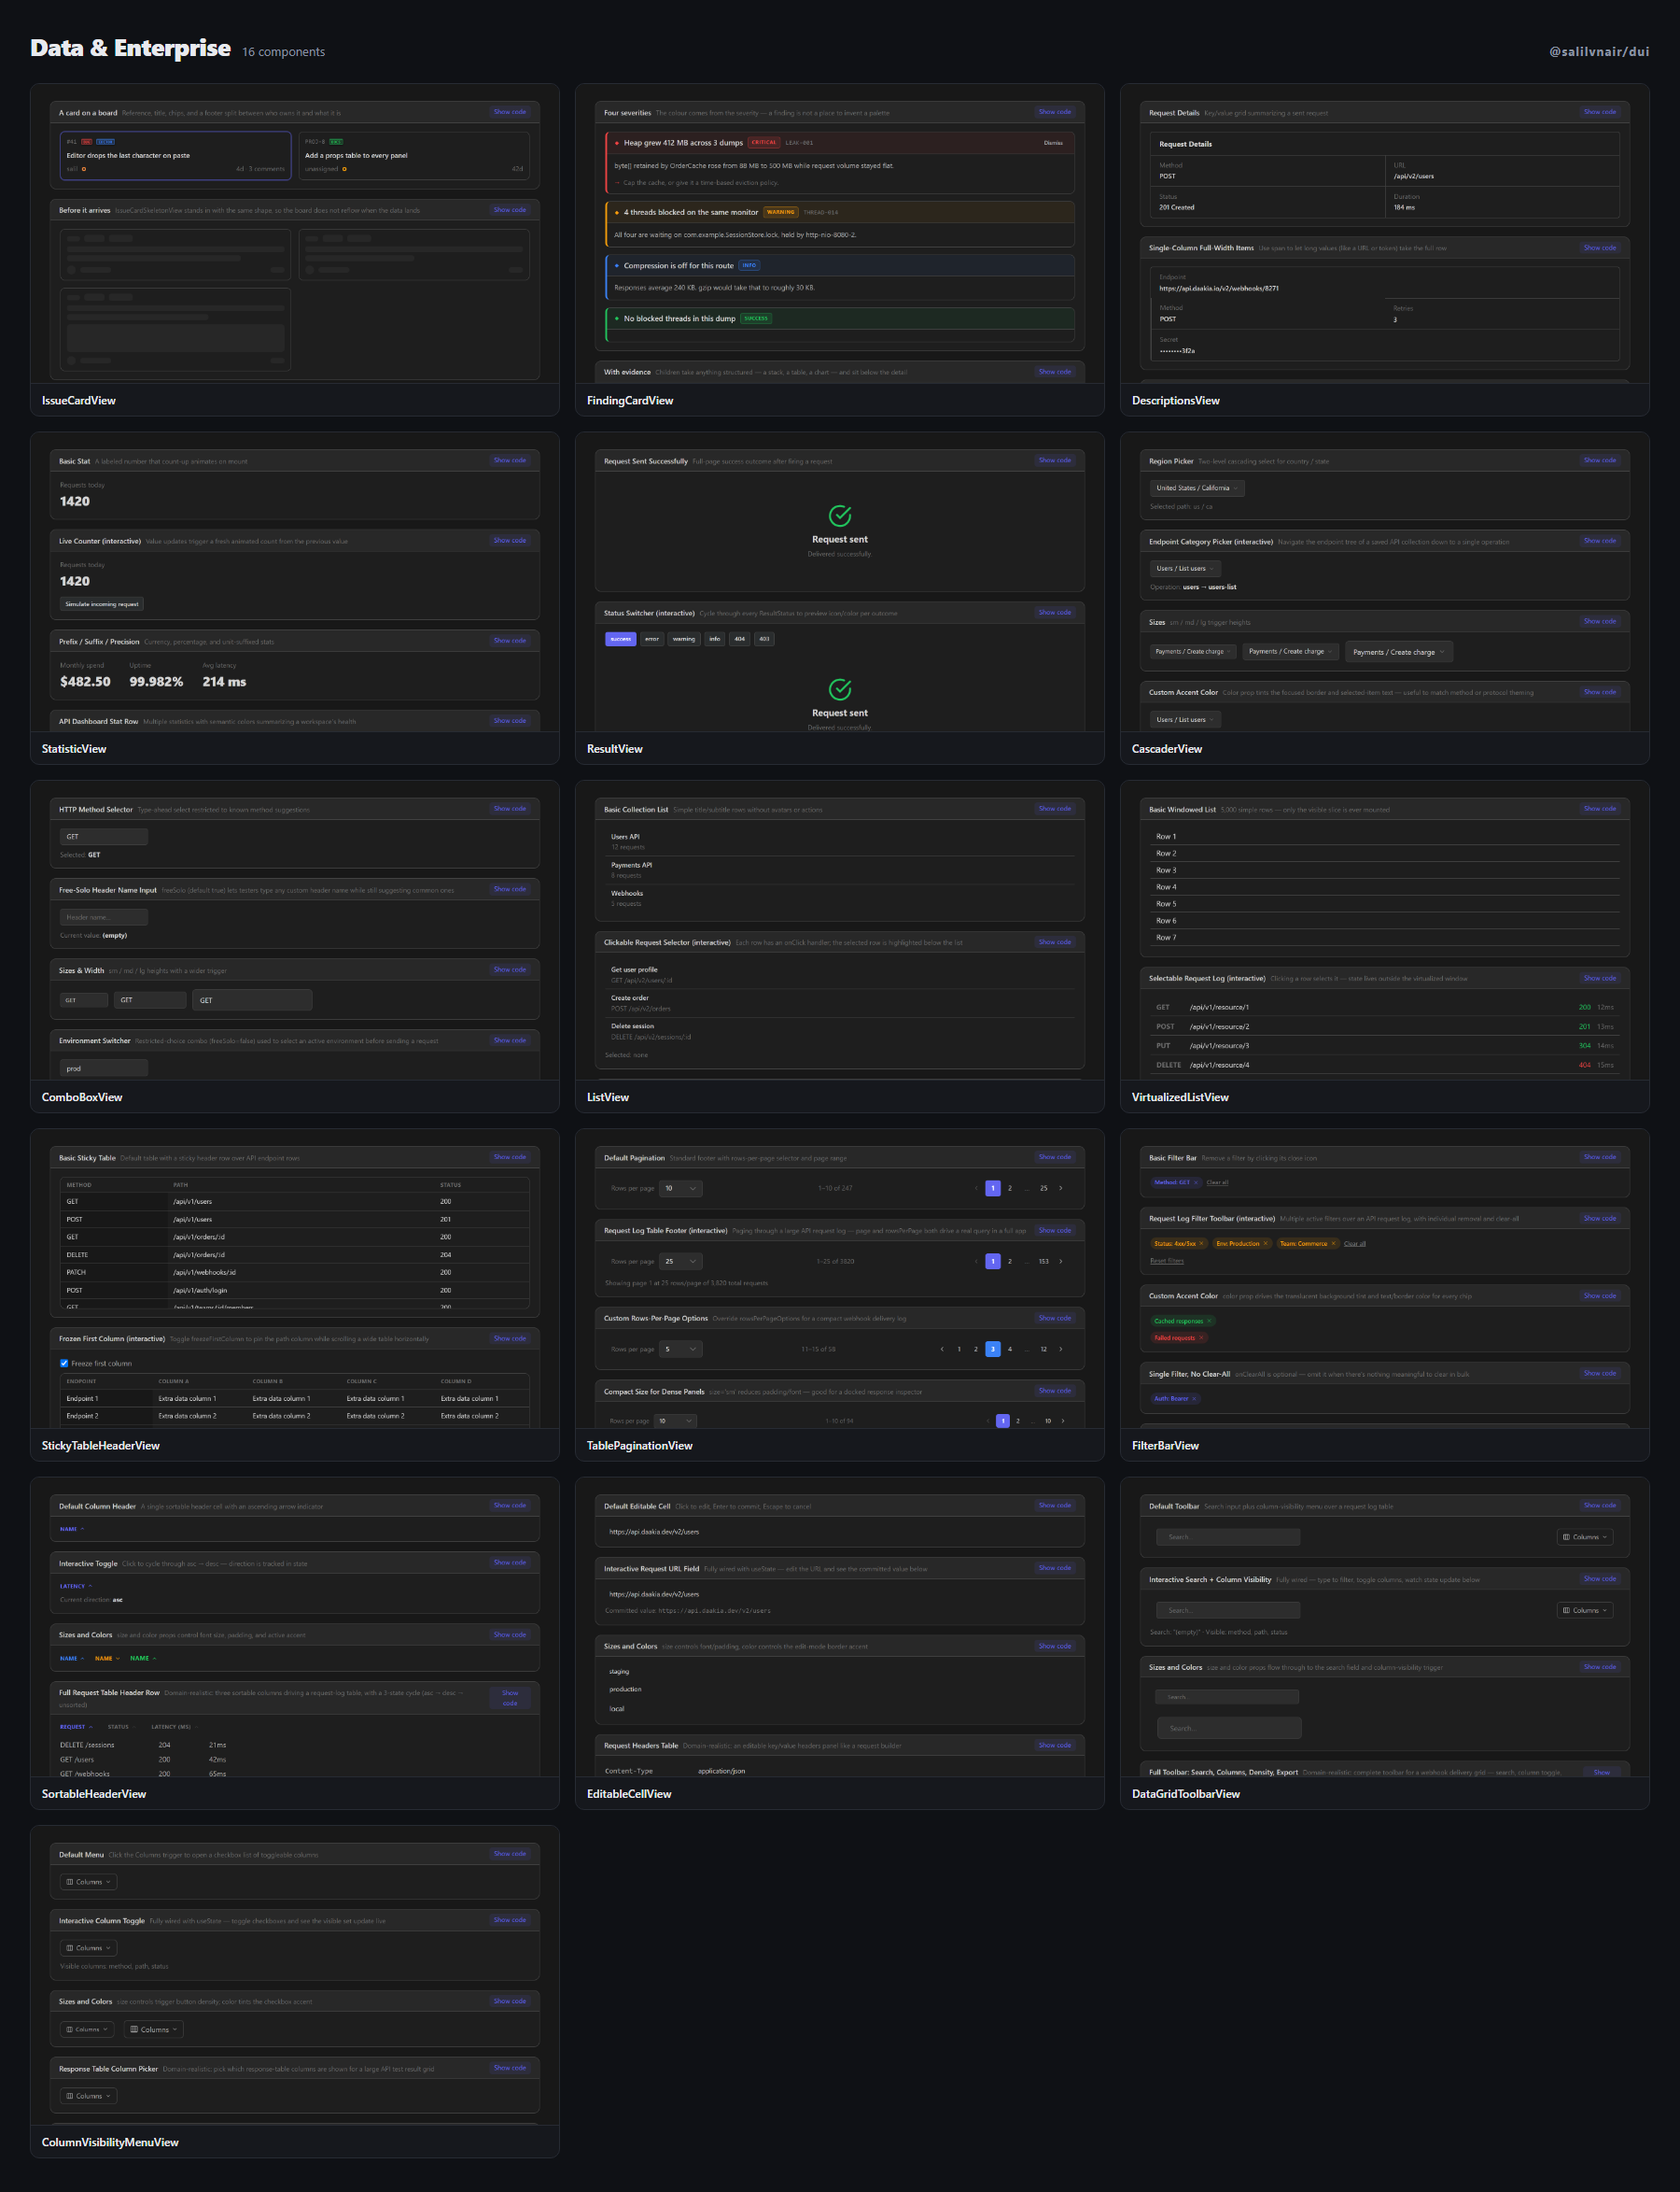Focus the Search field in Default Toolbar
The image size is (1680, 2192).
[x=1228, y=1536]
